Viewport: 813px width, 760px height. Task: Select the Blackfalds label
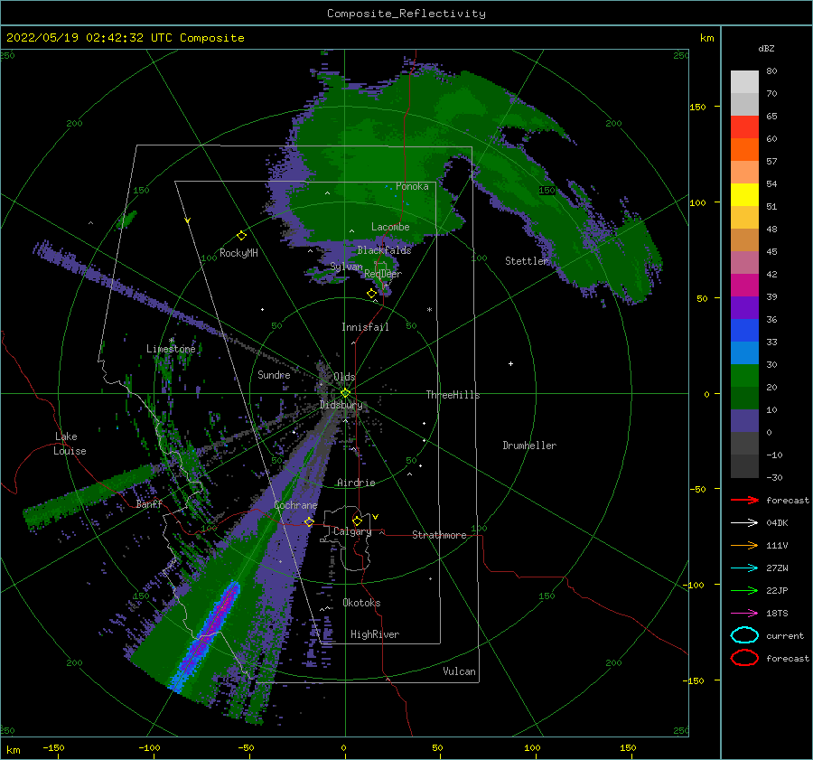(384, 250)
